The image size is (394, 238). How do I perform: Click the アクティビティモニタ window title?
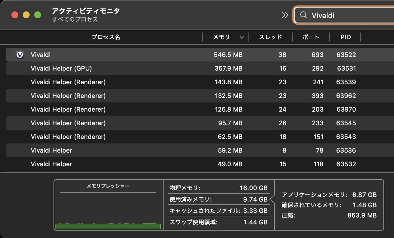86,11
